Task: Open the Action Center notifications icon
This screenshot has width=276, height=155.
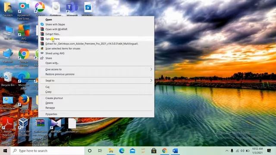Action: 269,151
